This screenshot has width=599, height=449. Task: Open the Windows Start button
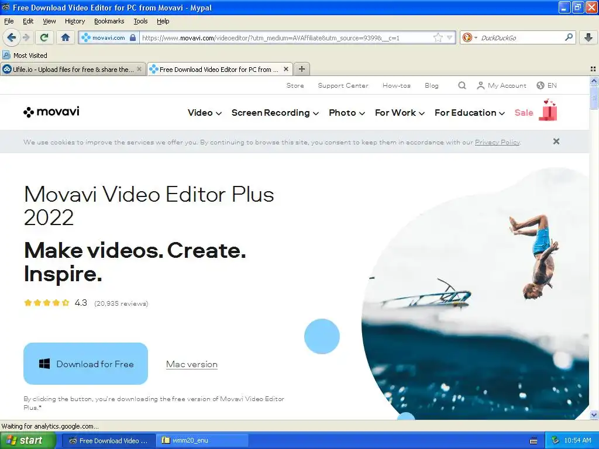pyautogui.click(x=27, y=441)
